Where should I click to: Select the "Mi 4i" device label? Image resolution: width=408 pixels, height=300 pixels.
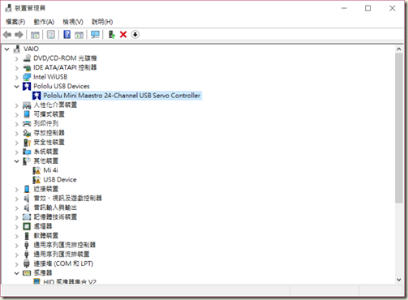(x=50, y=170)
